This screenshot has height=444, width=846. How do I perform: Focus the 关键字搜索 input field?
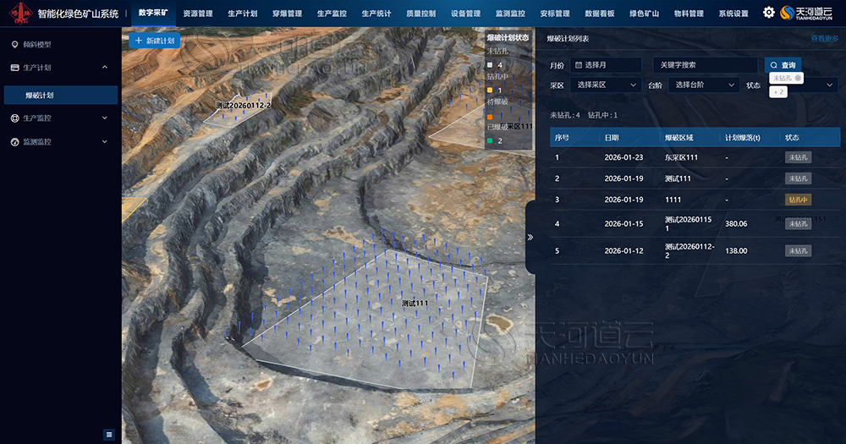[706, 65]
